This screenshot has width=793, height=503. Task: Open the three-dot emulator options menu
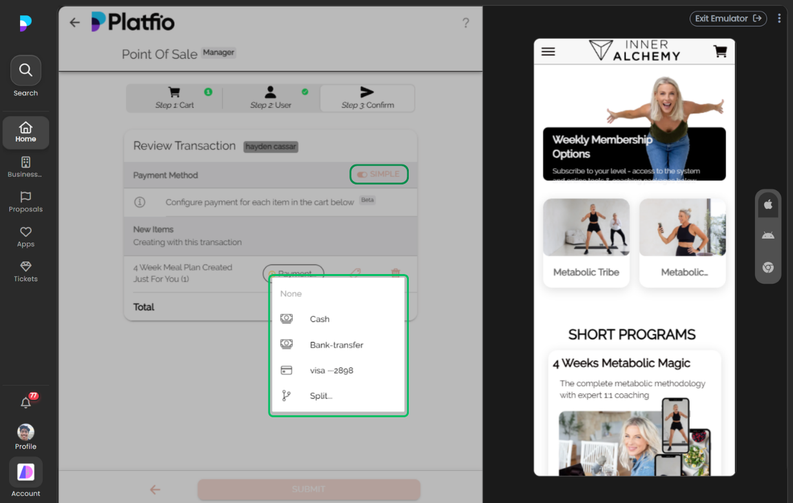(780, 19)
